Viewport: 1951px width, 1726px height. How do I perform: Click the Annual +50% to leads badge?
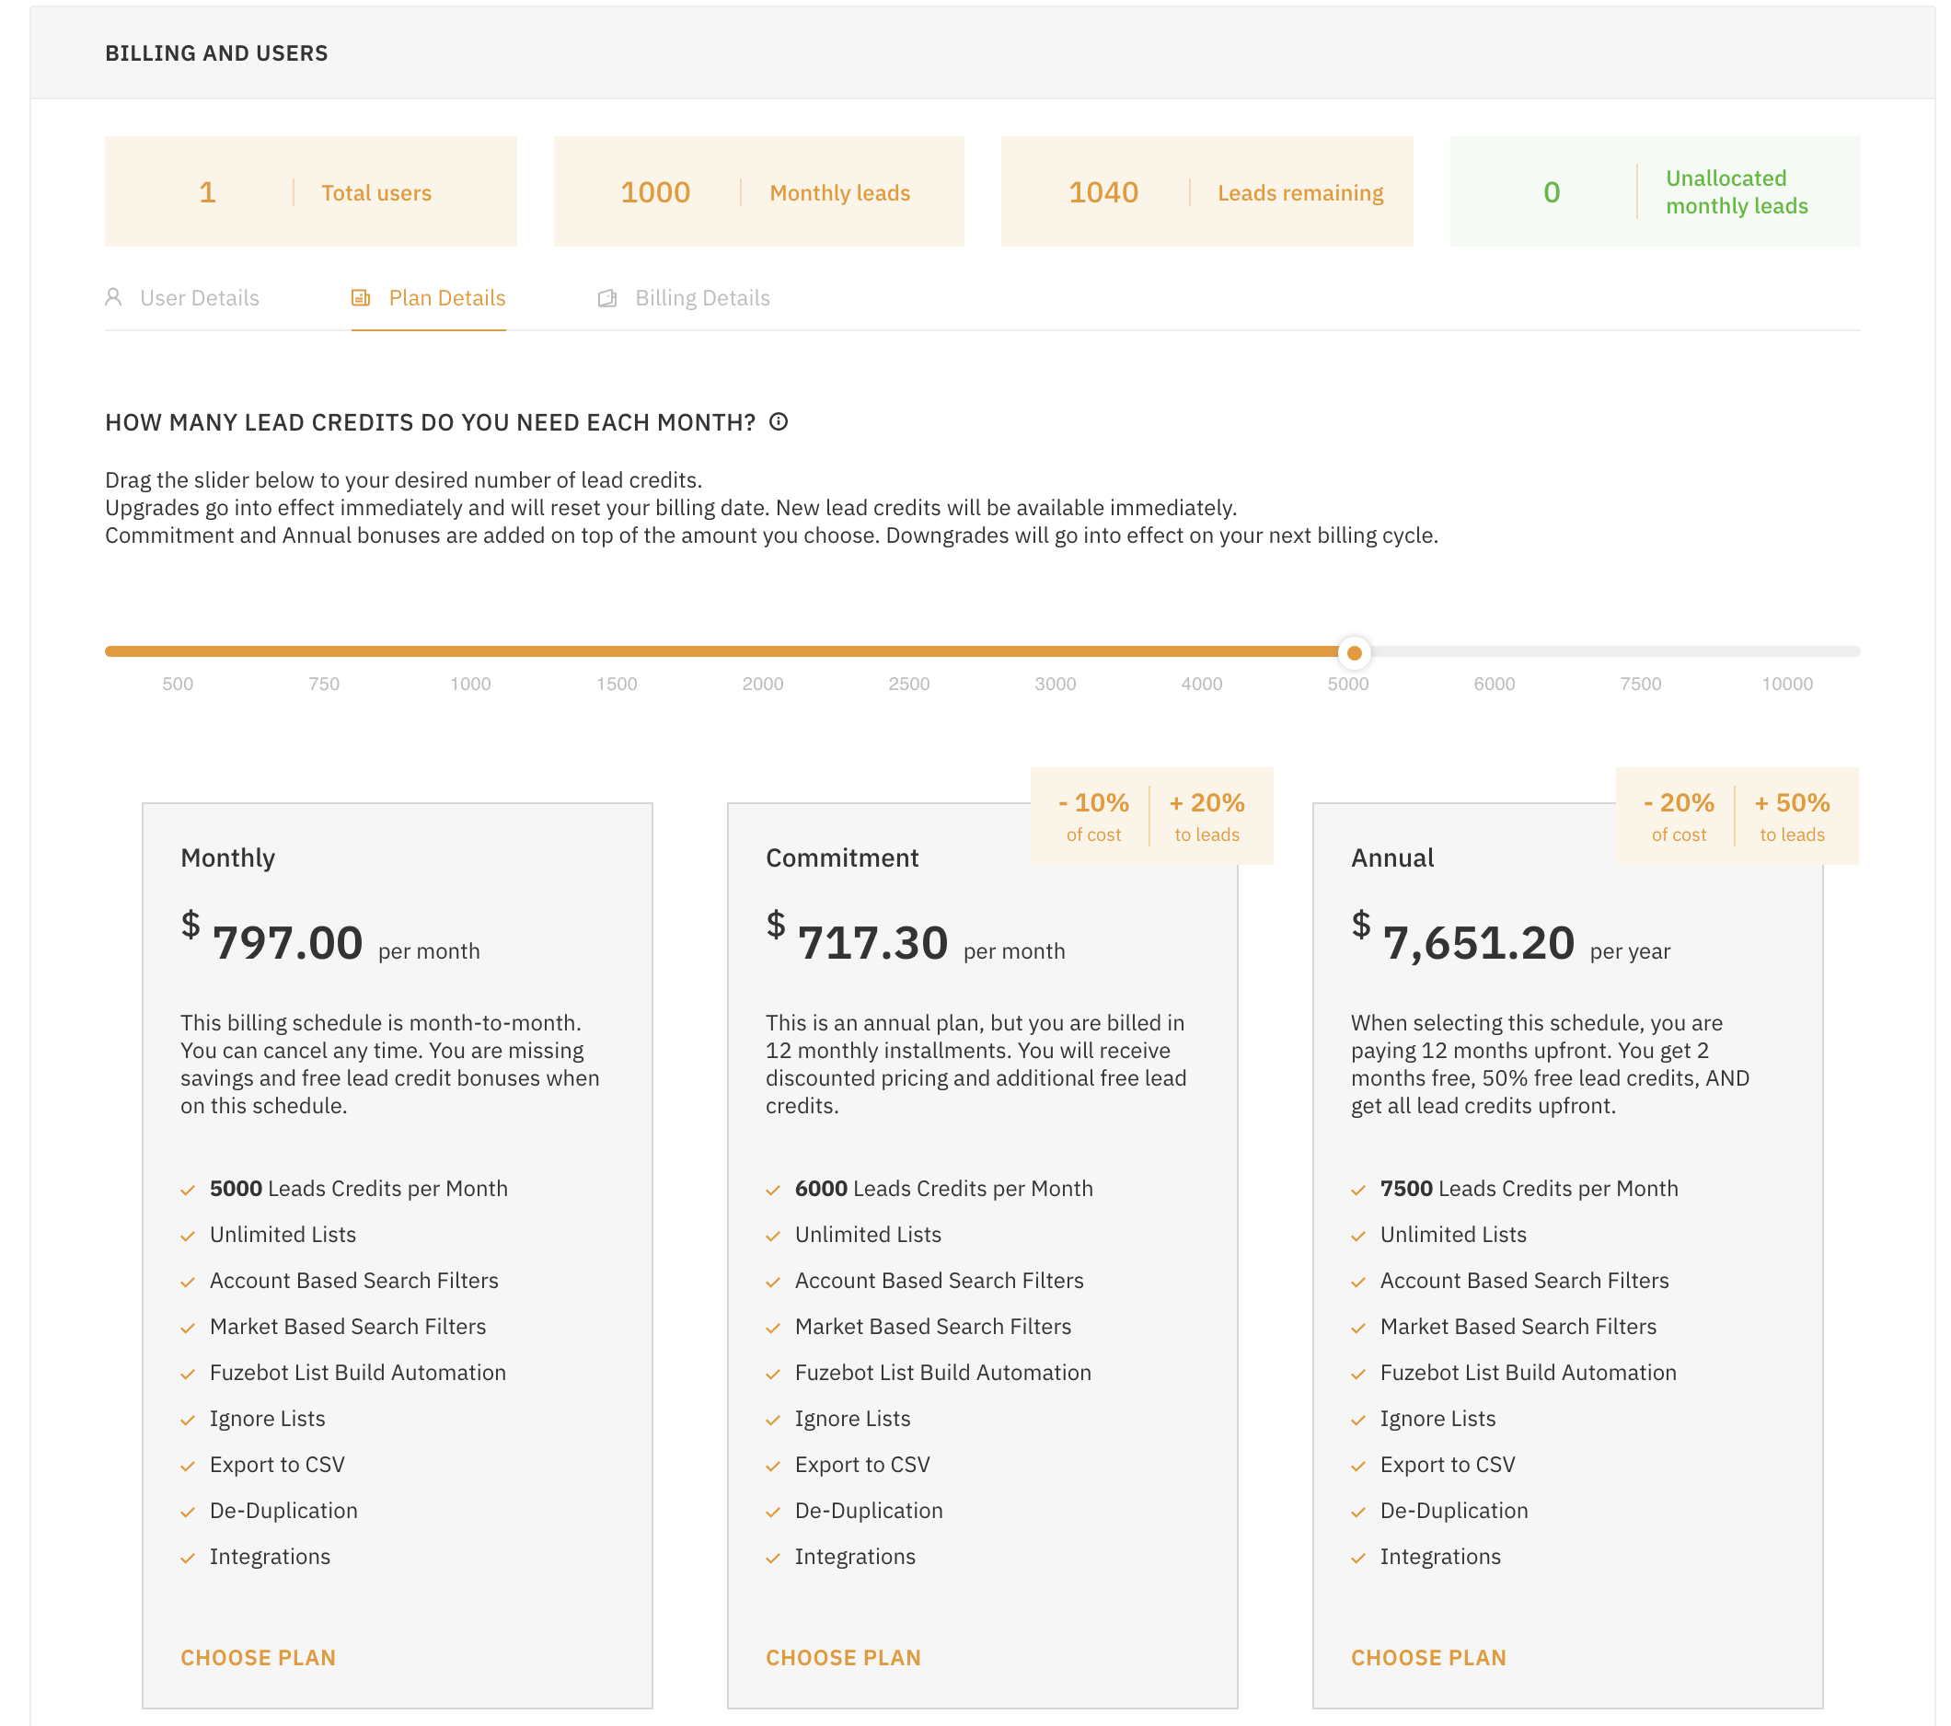[x=1792, y=816]
